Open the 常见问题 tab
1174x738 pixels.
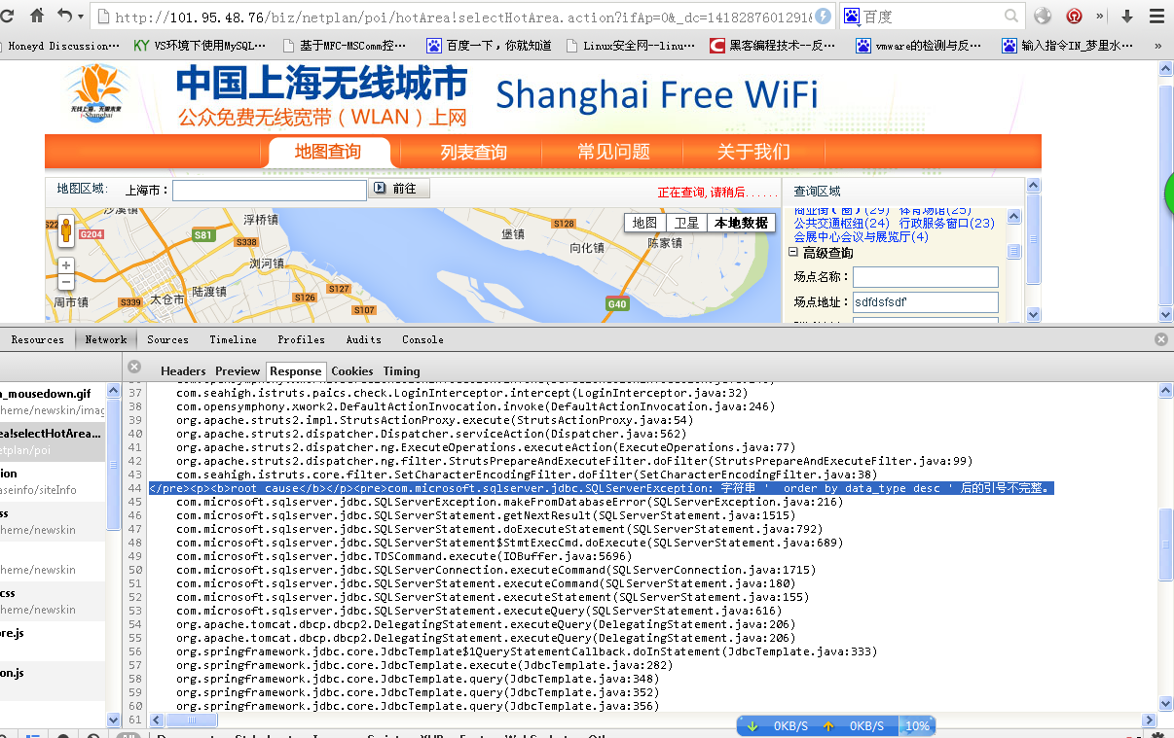(613, 153)
